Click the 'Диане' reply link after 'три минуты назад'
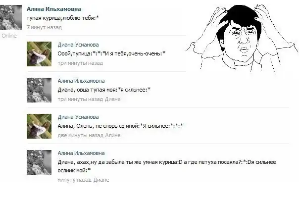This screenshot has width=299, height=203. (x=113, y=99)
